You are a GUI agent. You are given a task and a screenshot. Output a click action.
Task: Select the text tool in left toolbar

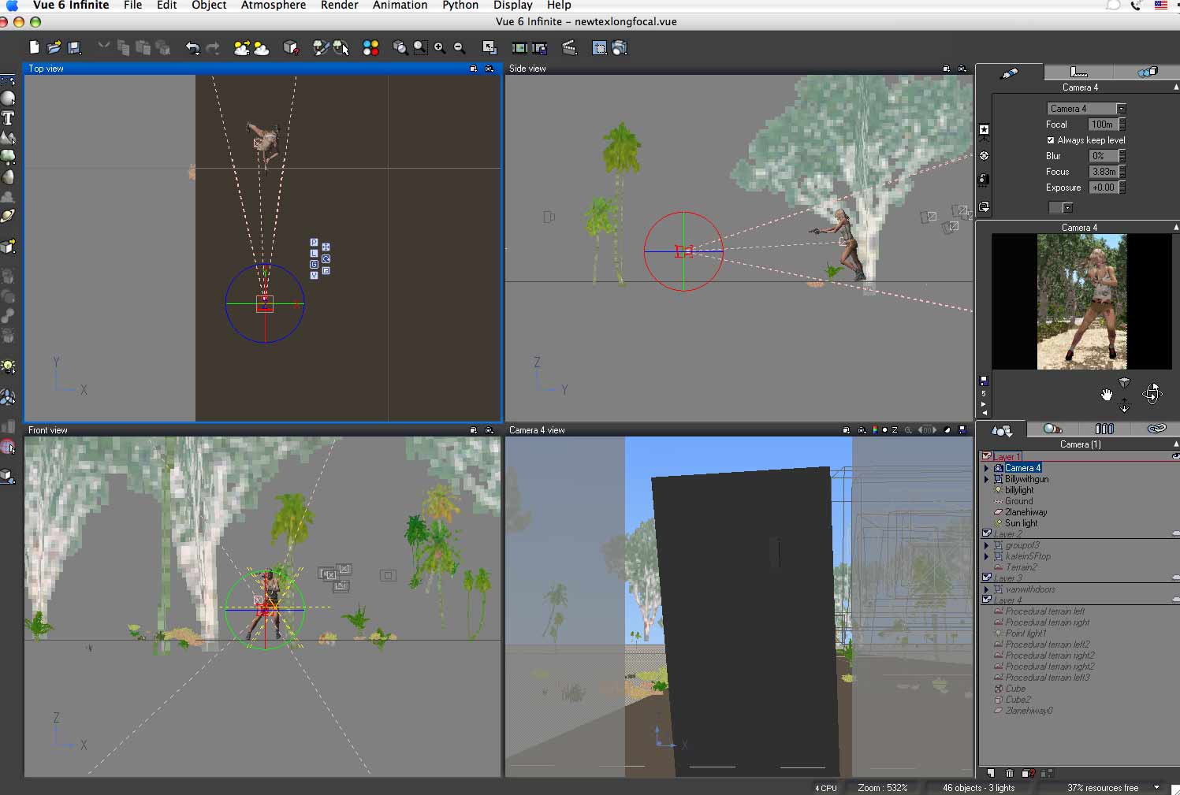(8, 118)
